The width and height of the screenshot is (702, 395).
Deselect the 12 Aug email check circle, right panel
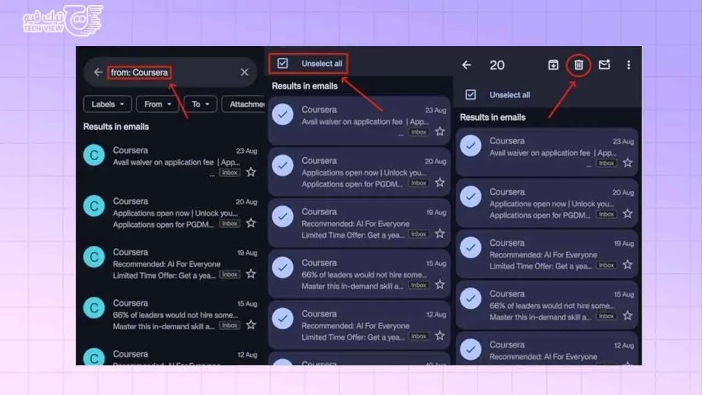point(471,350)
